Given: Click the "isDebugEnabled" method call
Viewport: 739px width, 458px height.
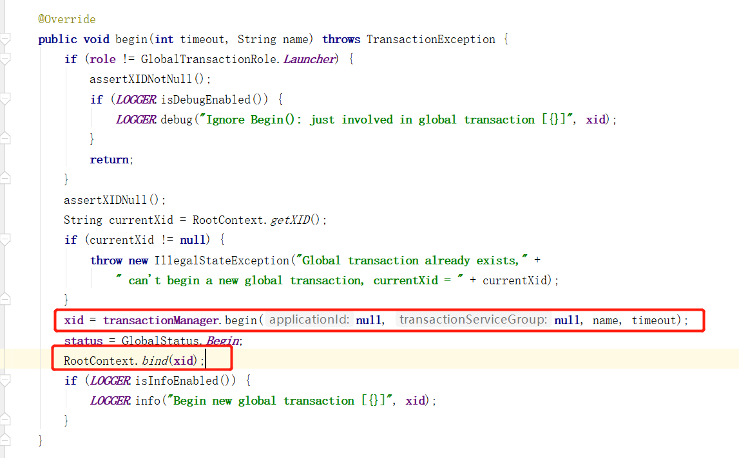Looking at the screenshot, I should point(206,100).
